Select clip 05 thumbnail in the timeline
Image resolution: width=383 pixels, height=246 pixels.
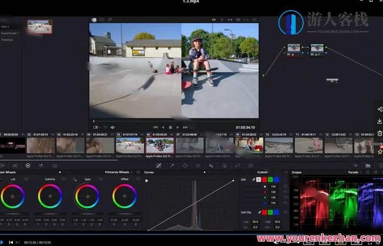click(x=131, y=145)
